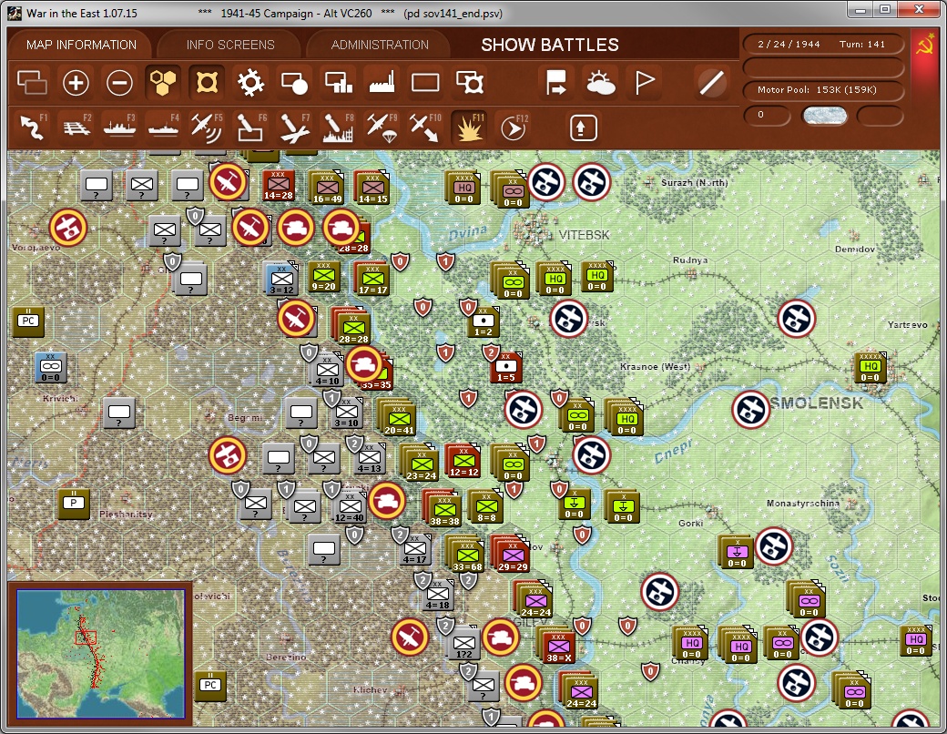Viewport: 947px width, 734px height.
Task: Show weather with the sun-cloud icon
Action: 600,83
